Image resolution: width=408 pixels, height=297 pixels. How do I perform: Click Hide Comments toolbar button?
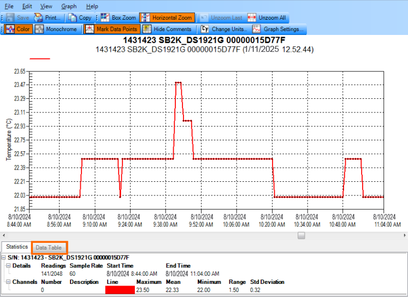[x=167, y=29]
